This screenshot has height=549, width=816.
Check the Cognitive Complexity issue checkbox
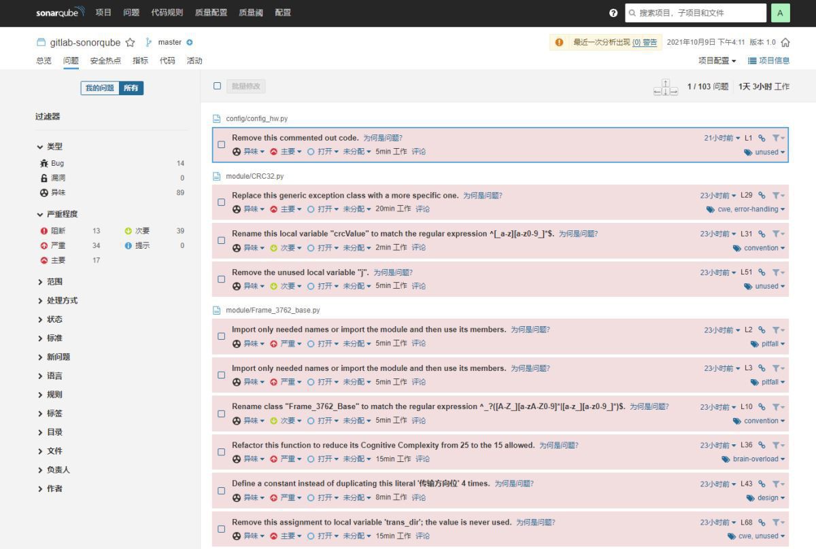pos(221,452)
